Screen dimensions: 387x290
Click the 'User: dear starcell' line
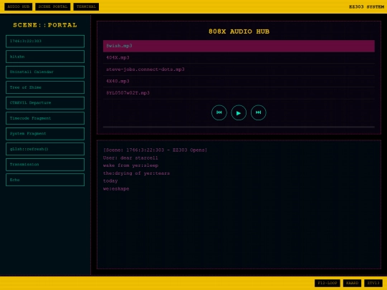click(130, 158)
